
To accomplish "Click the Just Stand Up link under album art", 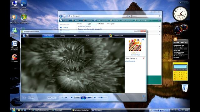I will [x=135, y=55].
